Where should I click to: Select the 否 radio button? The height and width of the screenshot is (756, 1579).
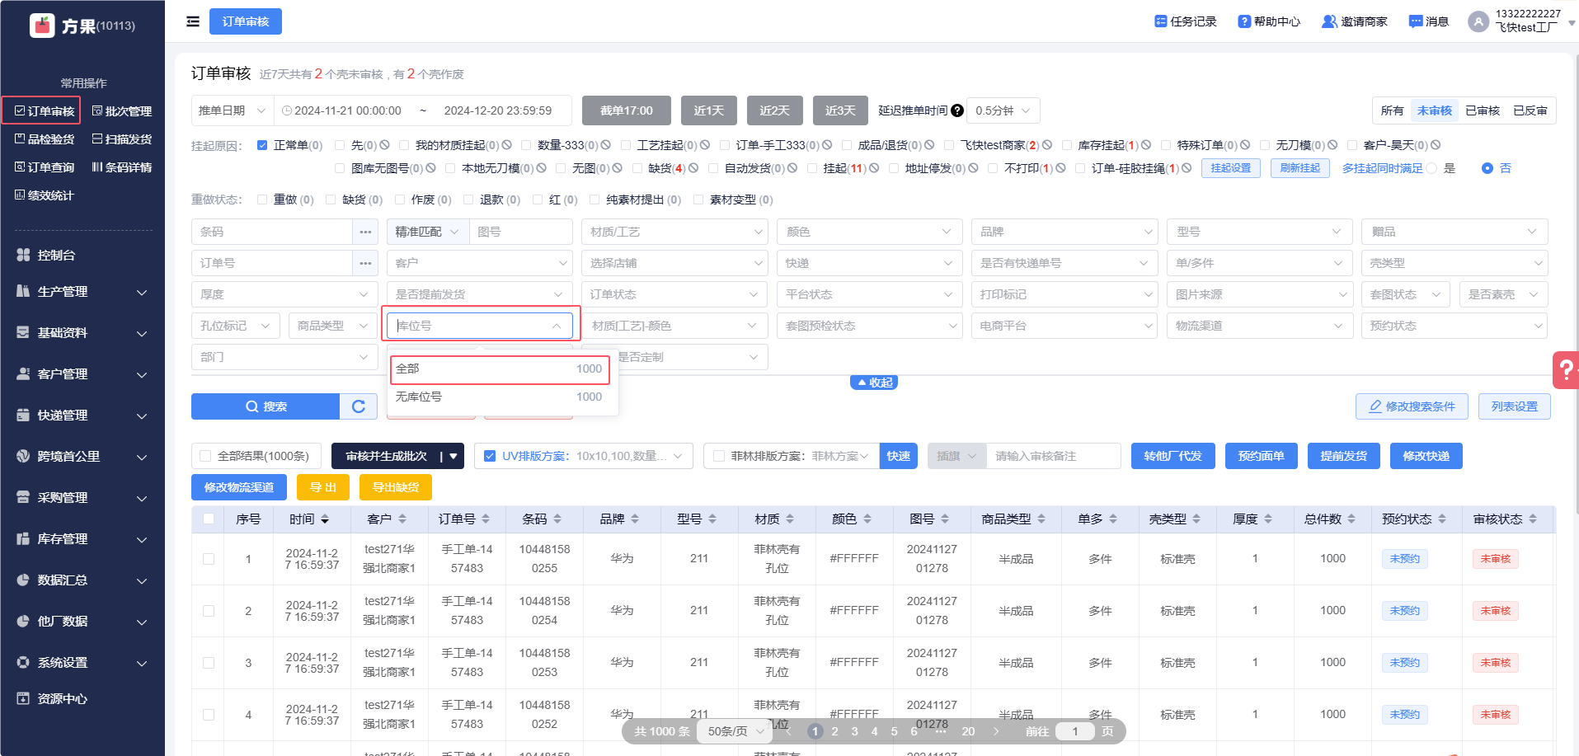[1487, 168]
